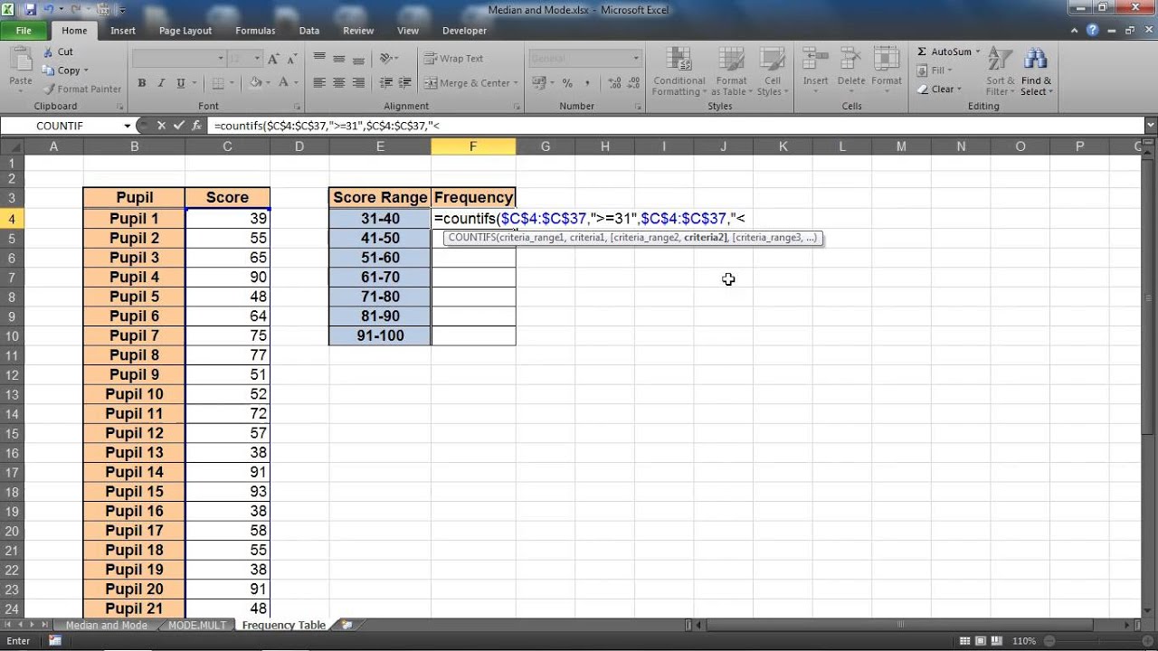Click the Comma Style icon

click(585, 82)
